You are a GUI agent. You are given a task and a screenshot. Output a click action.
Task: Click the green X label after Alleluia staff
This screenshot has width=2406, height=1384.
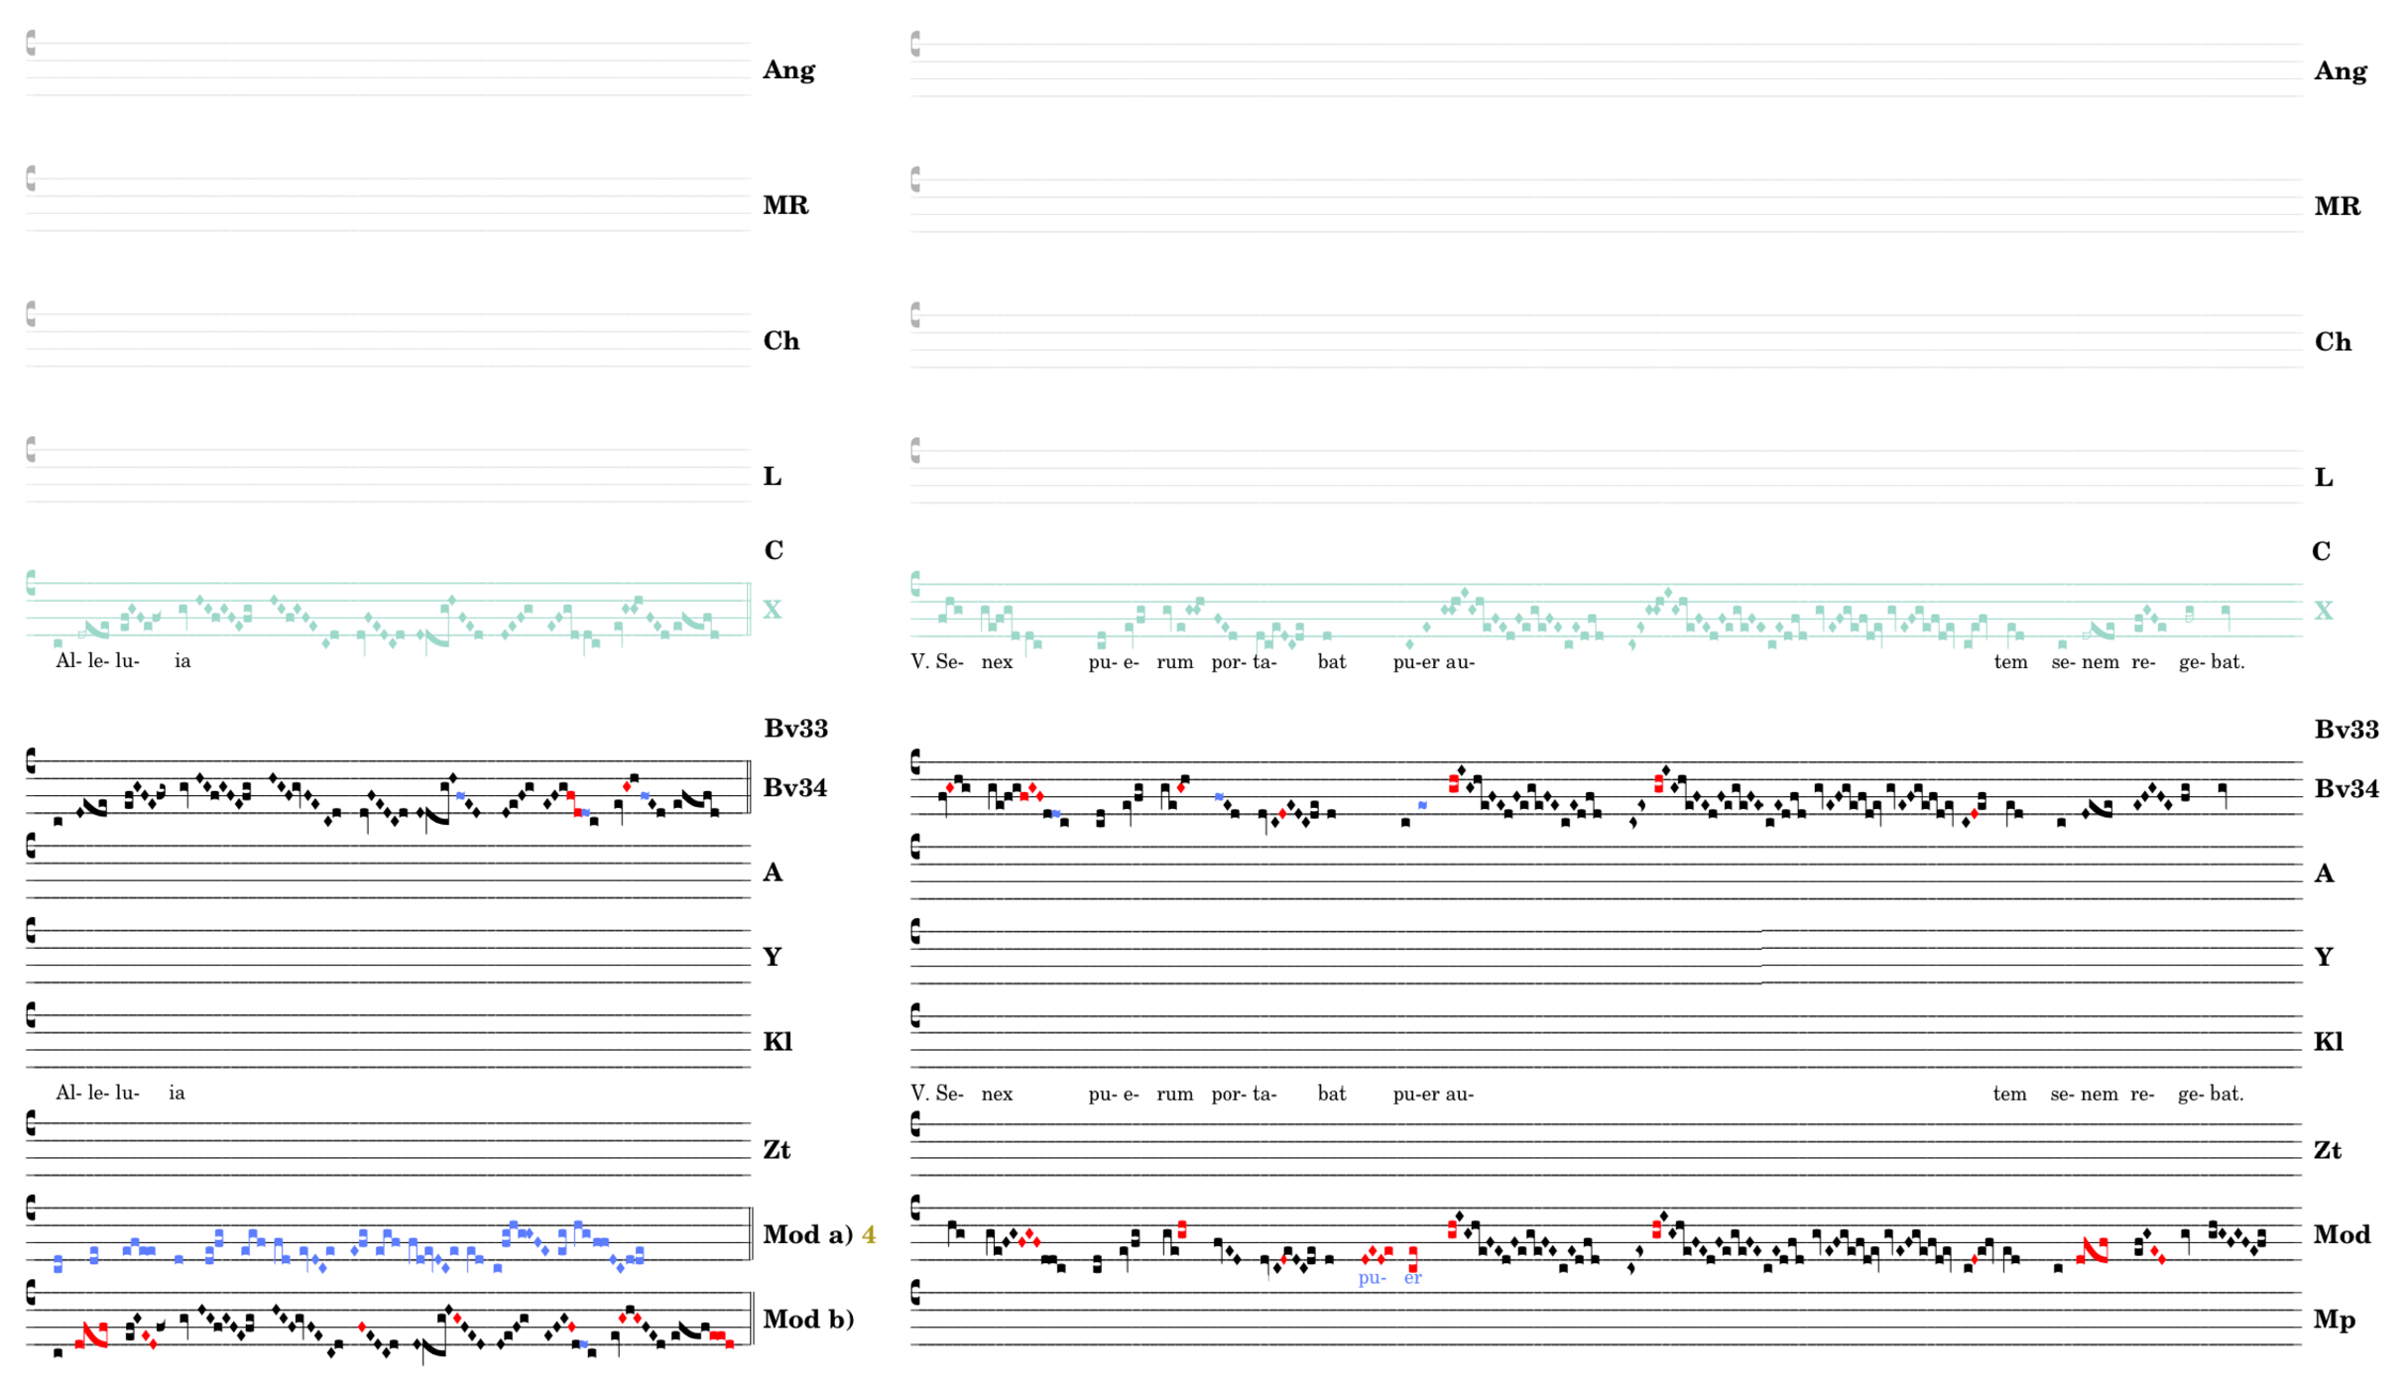[x=772, y=610]
